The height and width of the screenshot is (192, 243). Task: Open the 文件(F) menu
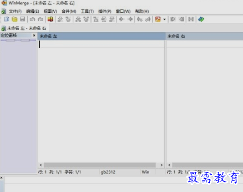point(15,11)
